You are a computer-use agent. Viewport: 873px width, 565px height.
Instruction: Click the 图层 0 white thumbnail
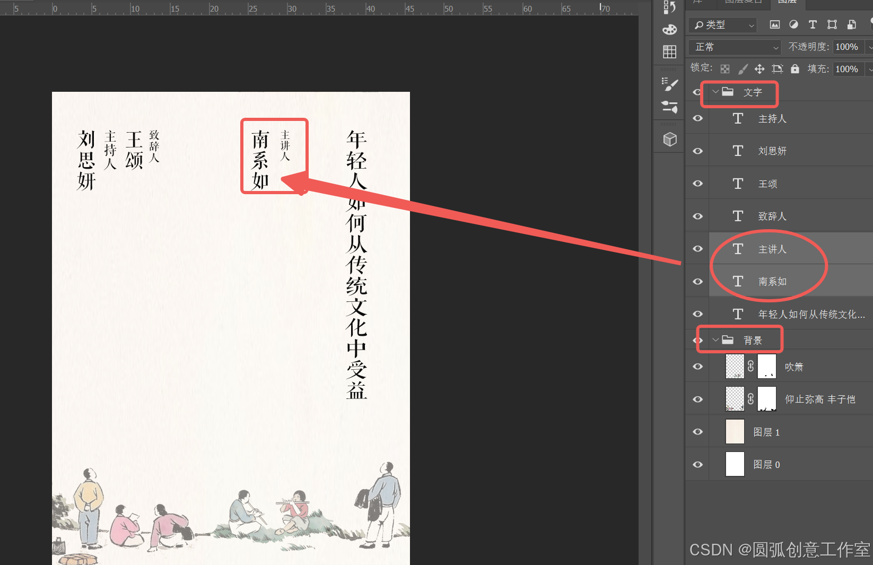(735, 464)
